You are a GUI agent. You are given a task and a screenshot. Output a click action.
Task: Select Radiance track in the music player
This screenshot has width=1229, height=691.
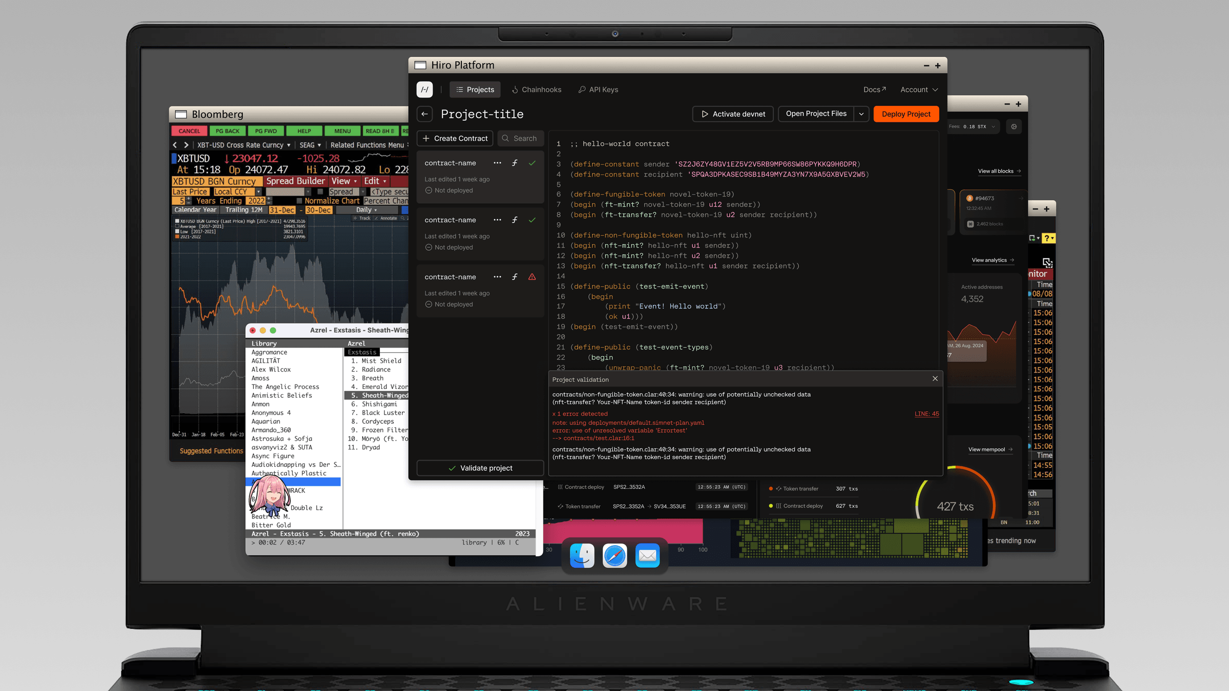click(375, 370)
